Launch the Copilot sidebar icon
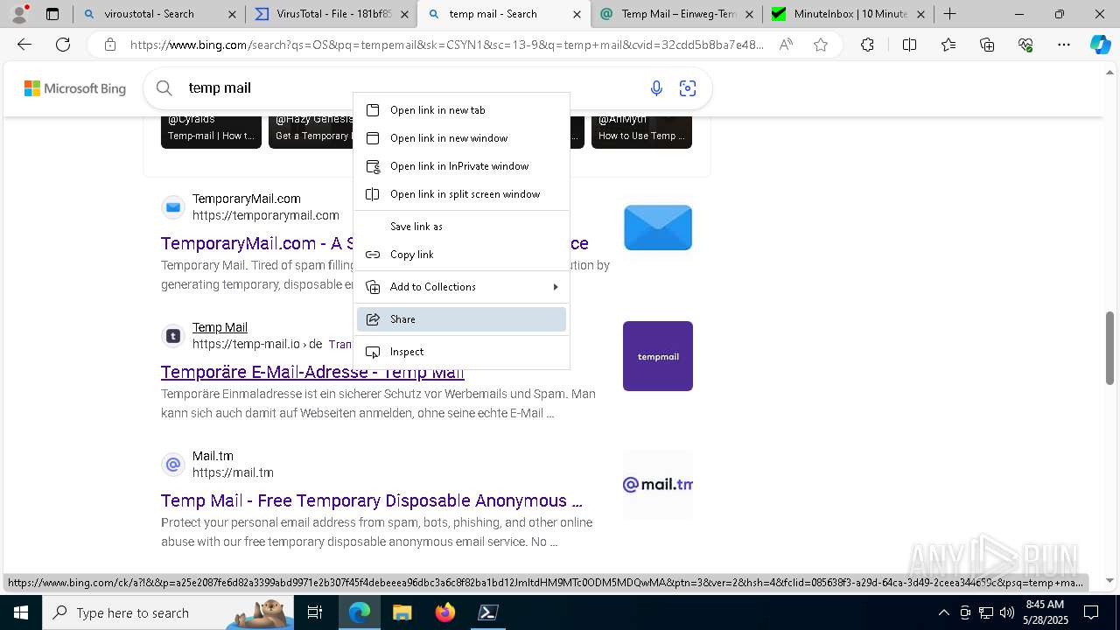1120x630 pixels. click(x=1101, y=45)
